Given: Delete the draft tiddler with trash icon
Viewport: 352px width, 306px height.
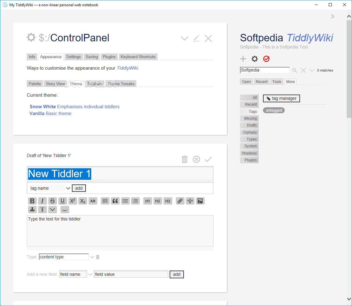Looking at the screenshot, I should pyautogui.click(x=185, y=159).
